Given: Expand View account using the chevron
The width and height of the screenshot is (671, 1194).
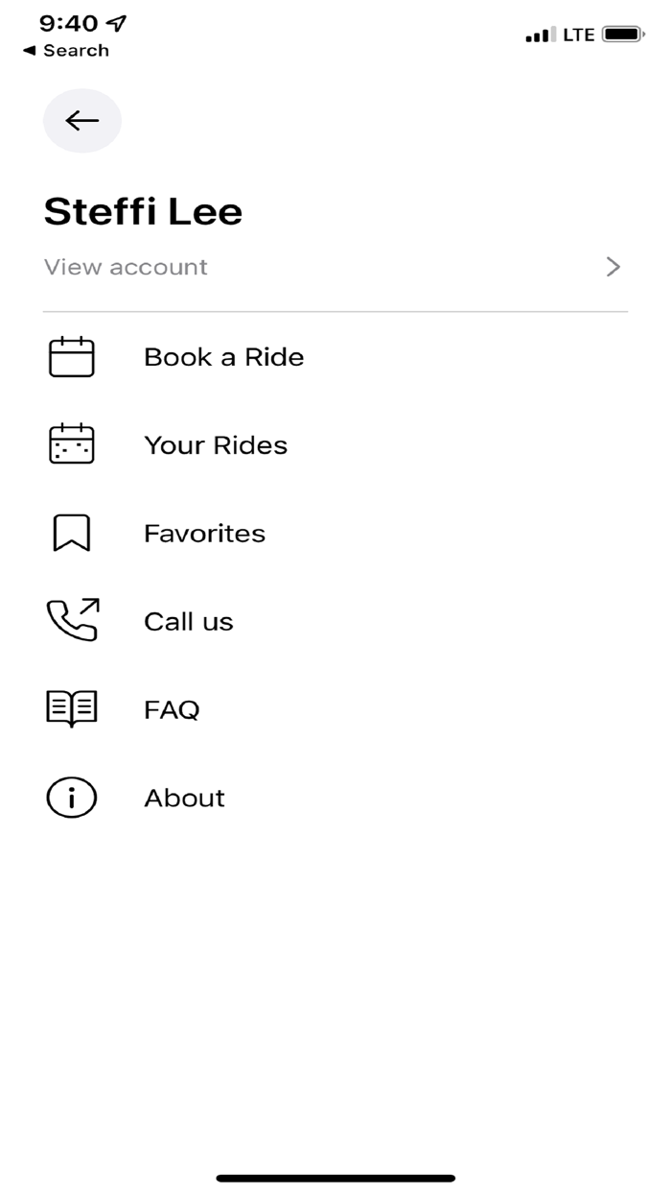Looking at the screenshot, I should pyautogui.click(x=613, y=267).
